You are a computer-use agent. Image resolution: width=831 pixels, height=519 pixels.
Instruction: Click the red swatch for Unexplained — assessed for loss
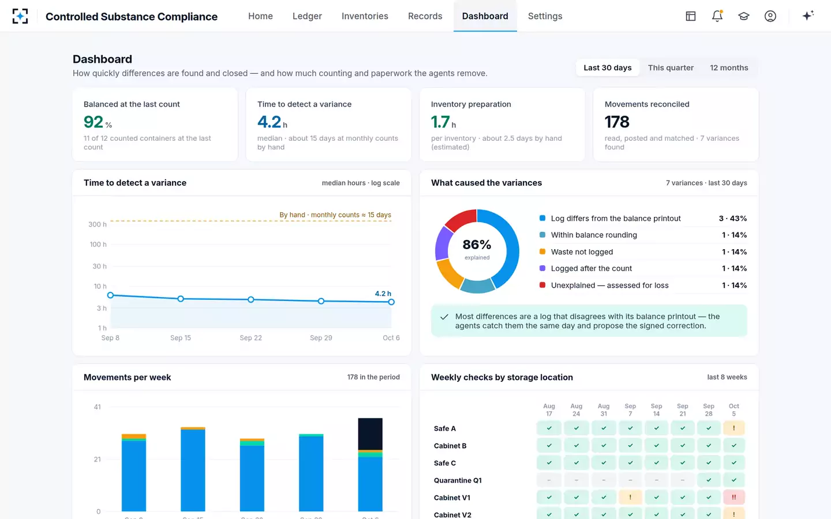click(542, 285)
